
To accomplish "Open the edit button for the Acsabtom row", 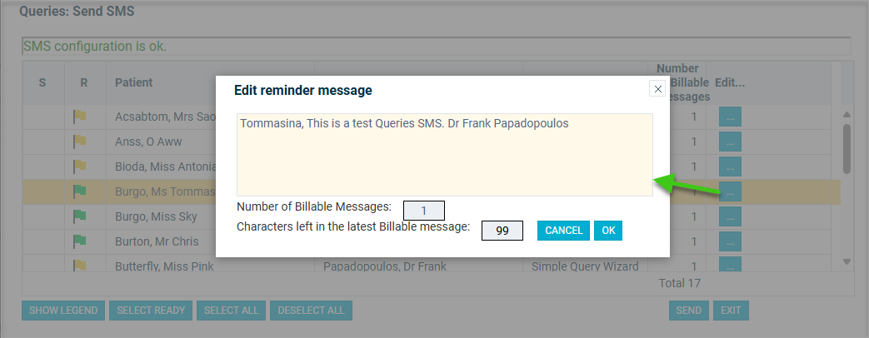I will click(x=730, y=117).
